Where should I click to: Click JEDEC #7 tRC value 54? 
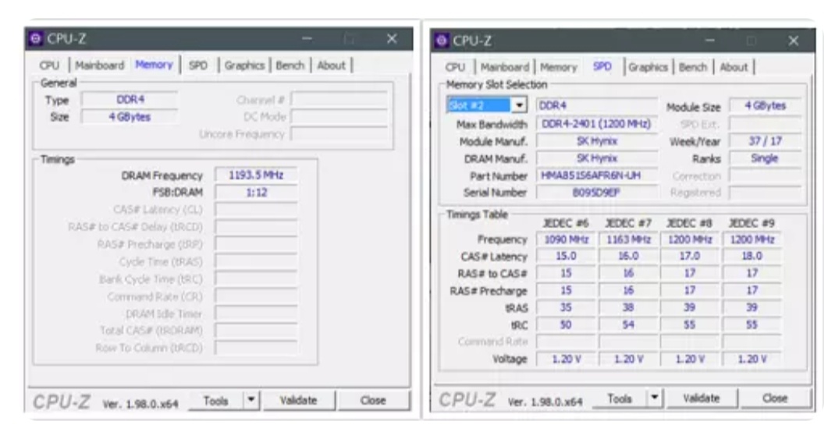tap(628, 324)
